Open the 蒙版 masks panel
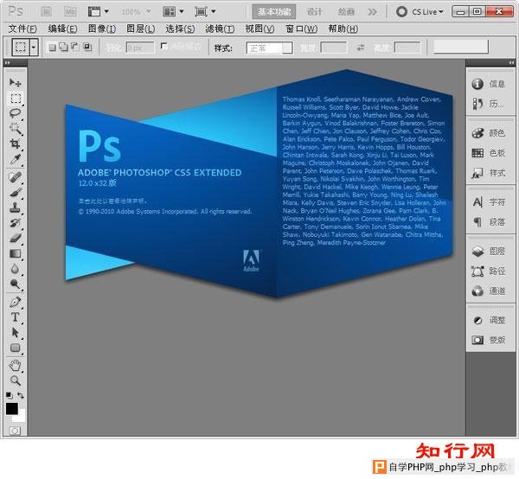Screen dimensions: 519x479 (489, 340)
